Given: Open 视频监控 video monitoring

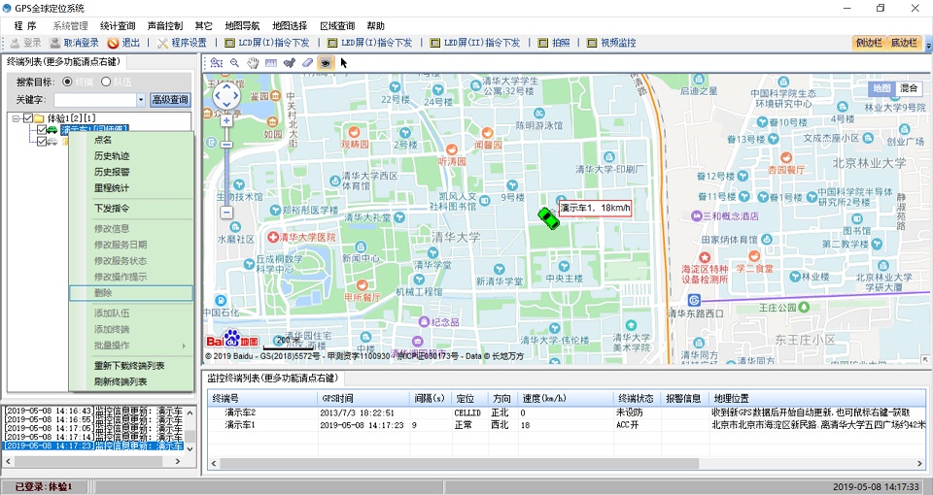Looking at the screenshot, I should [611, 43].
